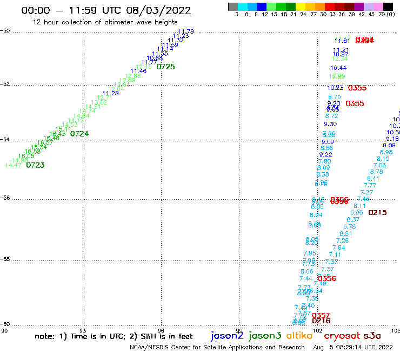Click the wave height value '10.44'

coord(338,68)
